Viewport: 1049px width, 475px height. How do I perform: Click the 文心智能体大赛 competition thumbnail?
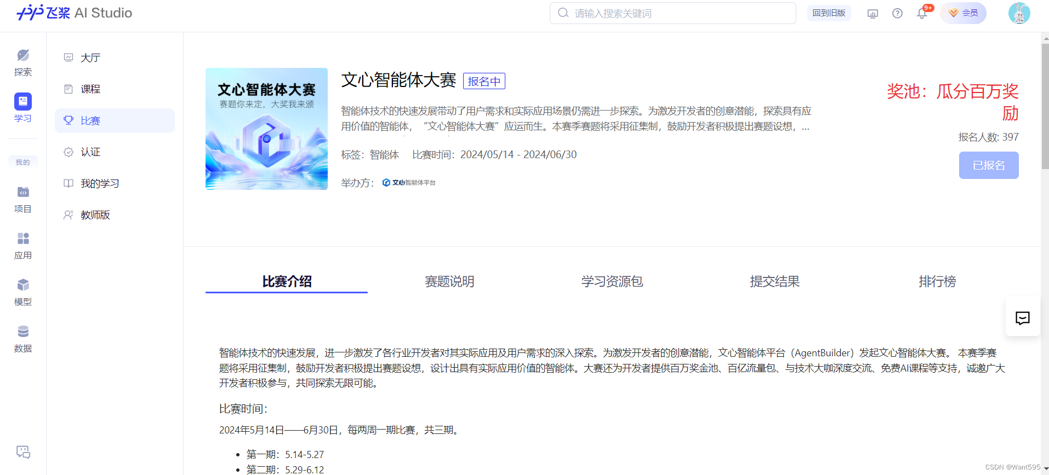(266, 129)
